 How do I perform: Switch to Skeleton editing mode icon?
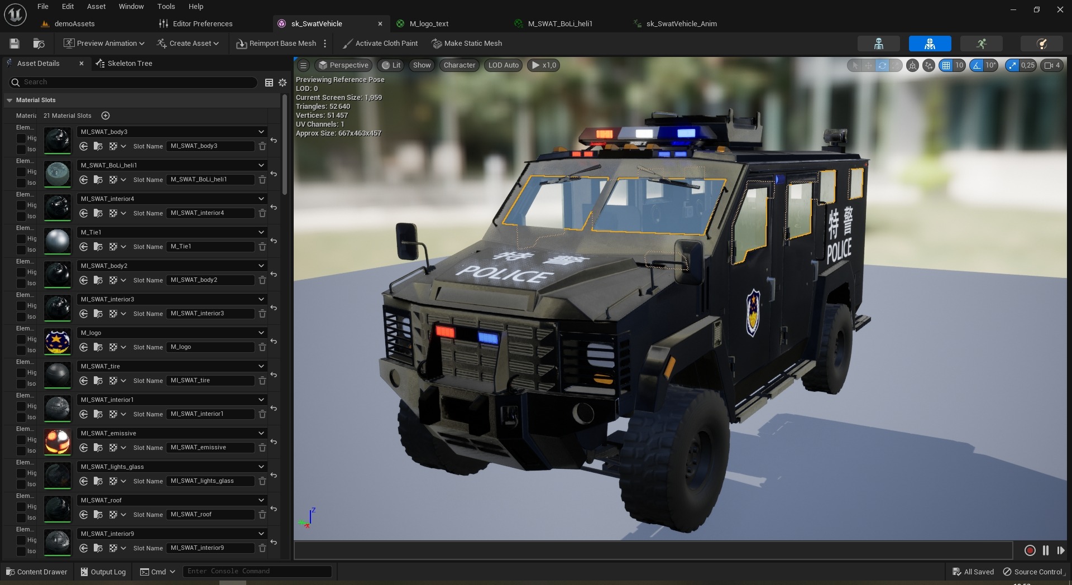point(878,44)
